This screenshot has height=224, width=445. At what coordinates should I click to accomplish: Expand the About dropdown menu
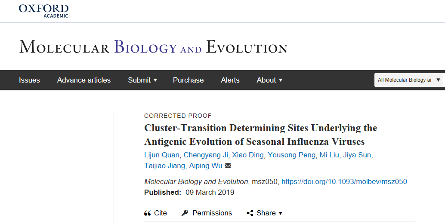click(x=269, y=80)
